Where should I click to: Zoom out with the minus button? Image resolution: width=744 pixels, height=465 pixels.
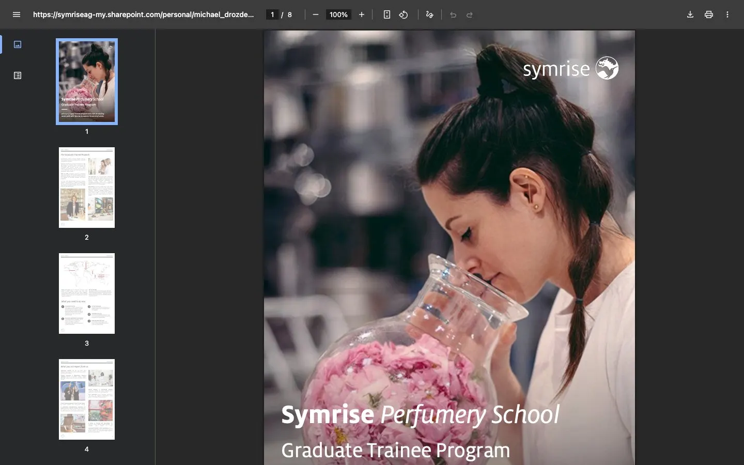click(316, 14)
